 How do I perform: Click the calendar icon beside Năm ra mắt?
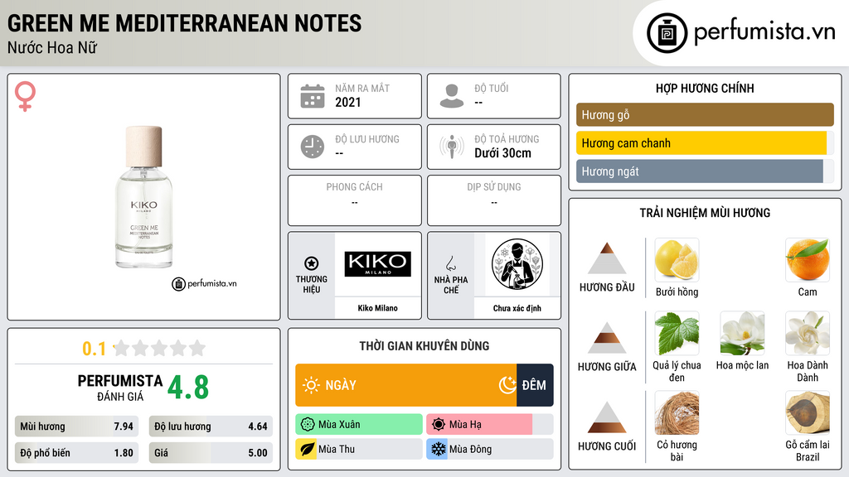[313, 96]
